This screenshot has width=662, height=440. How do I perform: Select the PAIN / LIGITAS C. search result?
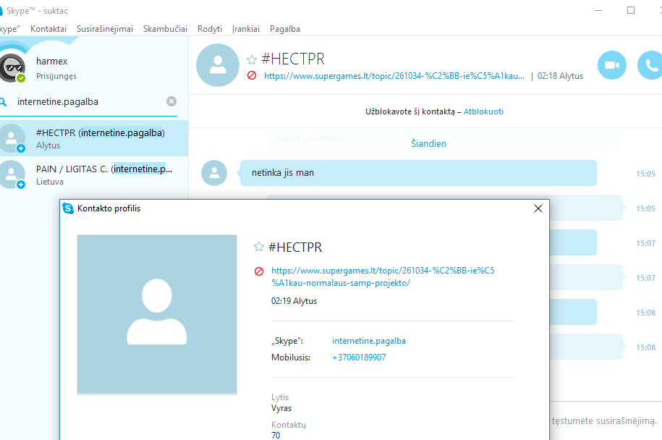pos(94,175)
